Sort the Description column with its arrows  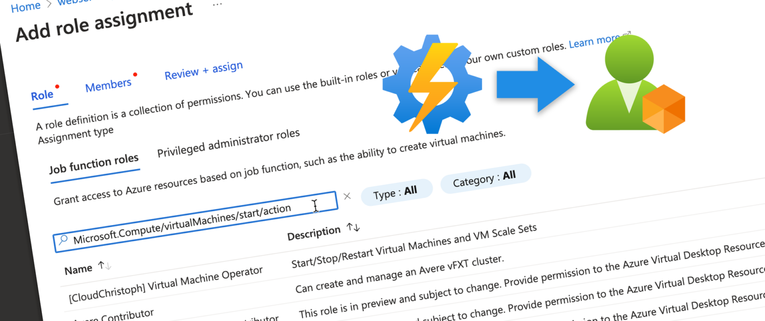[x=353, y=227]
